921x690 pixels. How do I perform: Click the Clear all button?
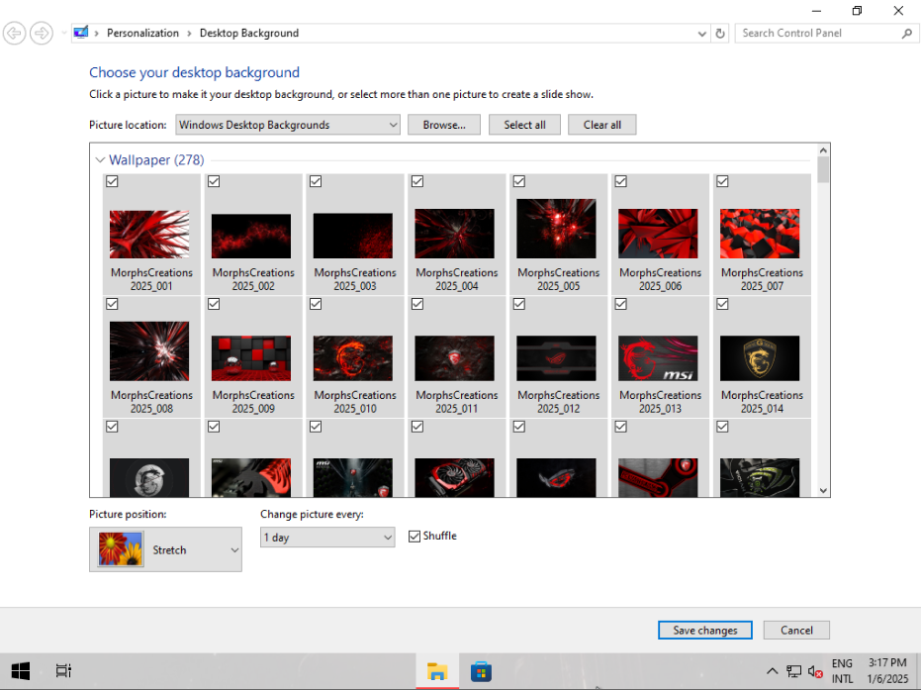coord(602,125)
